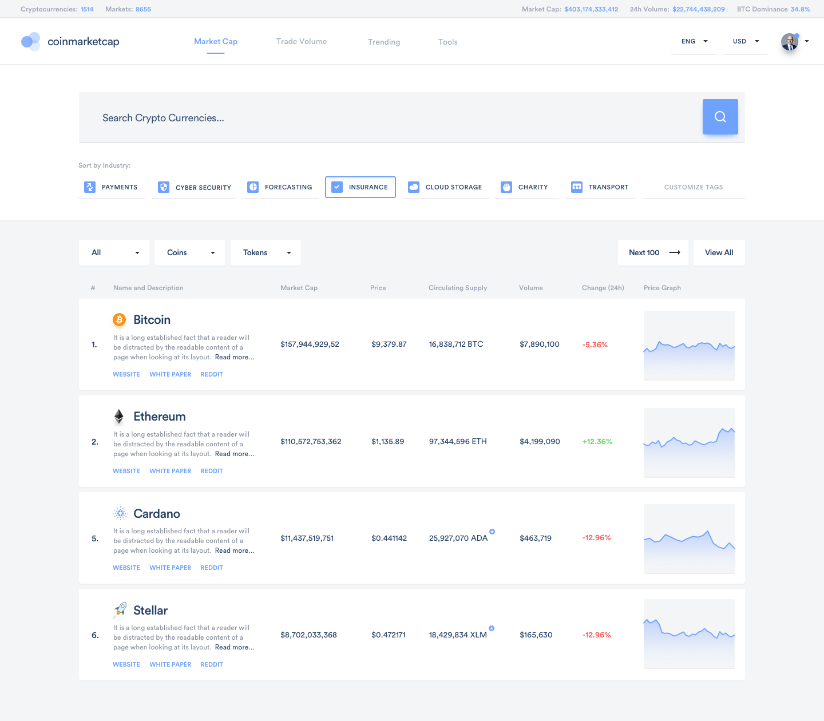Open Ethereum's Website link
The height and width of the screenshot is (721, 824).
pyautogui.click(x=126, y=471)
